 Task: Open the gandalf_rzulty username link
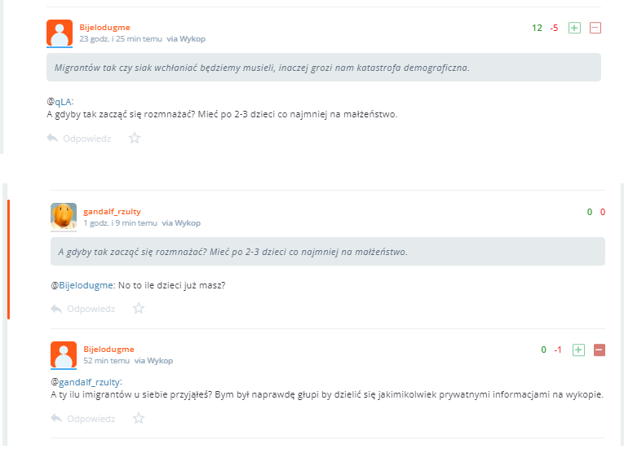click(112, 212)
